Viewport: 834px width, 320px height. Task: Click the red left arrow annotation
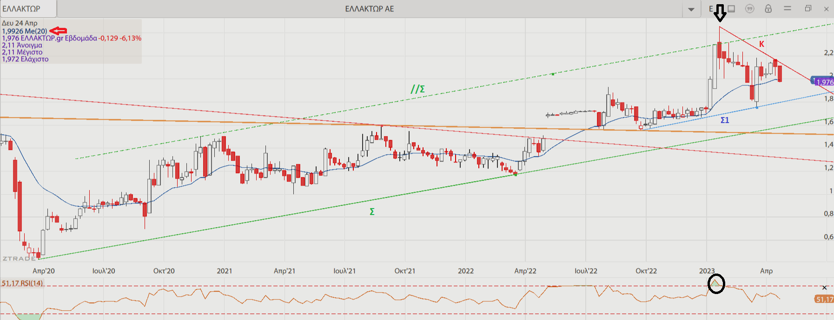click(58, 31)
